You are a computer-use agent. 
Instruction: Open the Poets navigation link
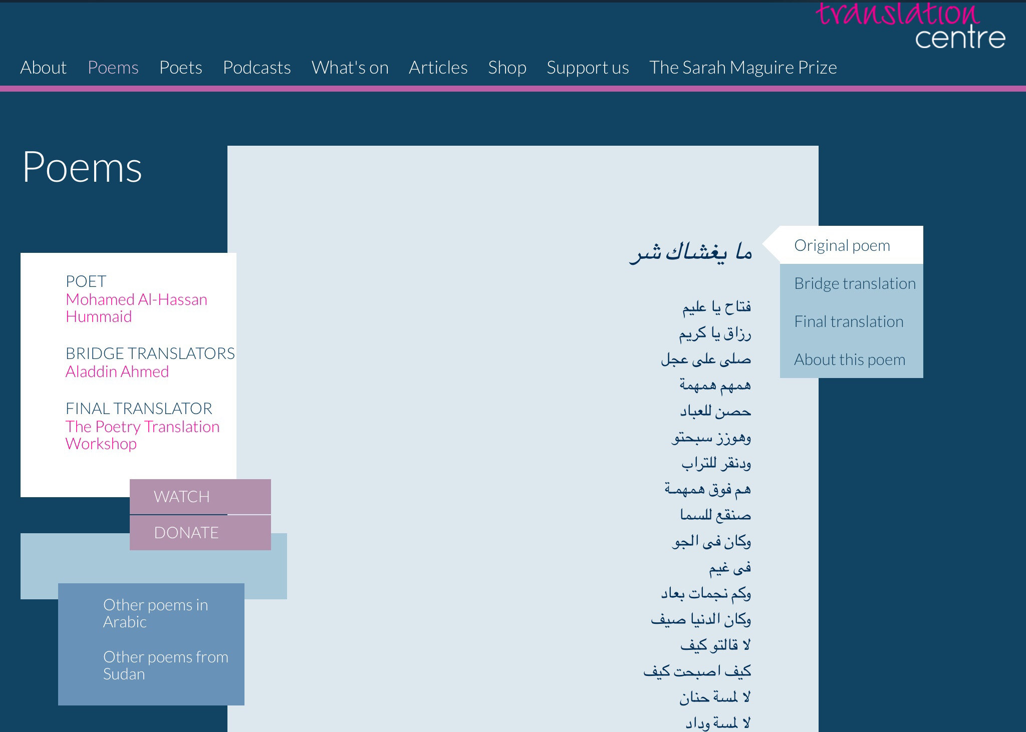(181, 68)
